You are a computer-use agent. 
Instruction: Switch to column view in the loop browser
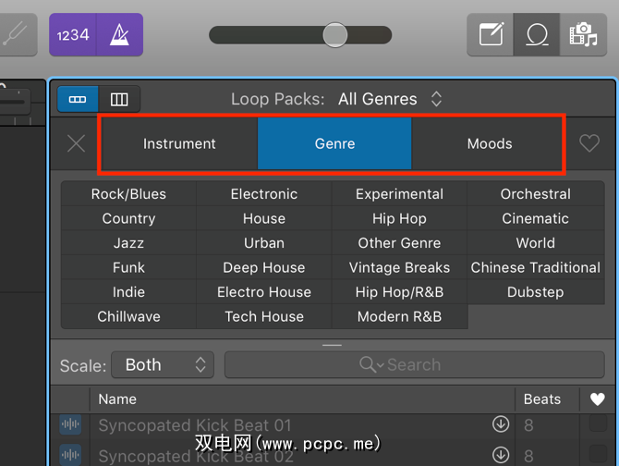tap(119, 99)
